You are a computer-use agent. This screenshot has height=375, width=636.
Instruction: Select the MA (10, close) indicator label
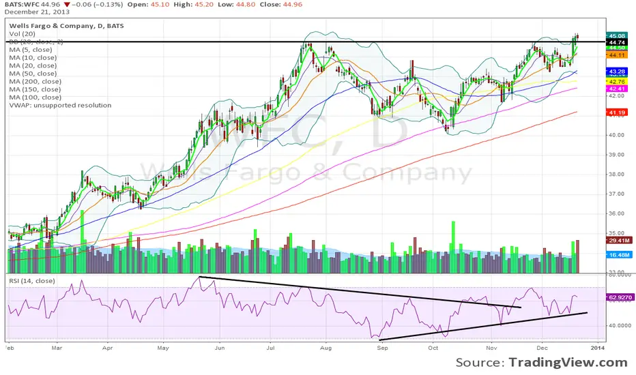(x=33, y=57)
